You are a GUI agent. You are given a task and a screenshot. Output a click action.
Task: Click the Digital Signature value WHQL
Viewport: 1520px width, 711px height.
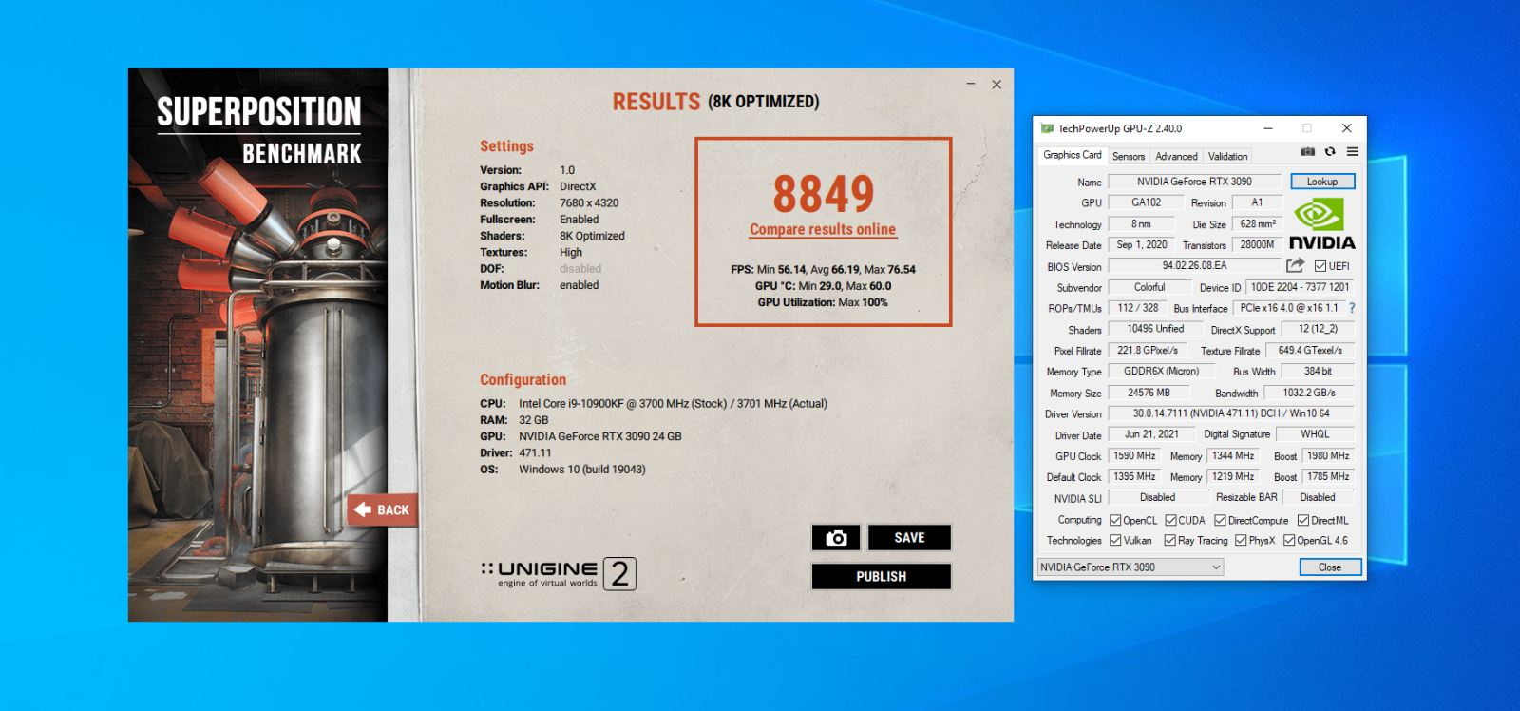[x=1315, y=434]
